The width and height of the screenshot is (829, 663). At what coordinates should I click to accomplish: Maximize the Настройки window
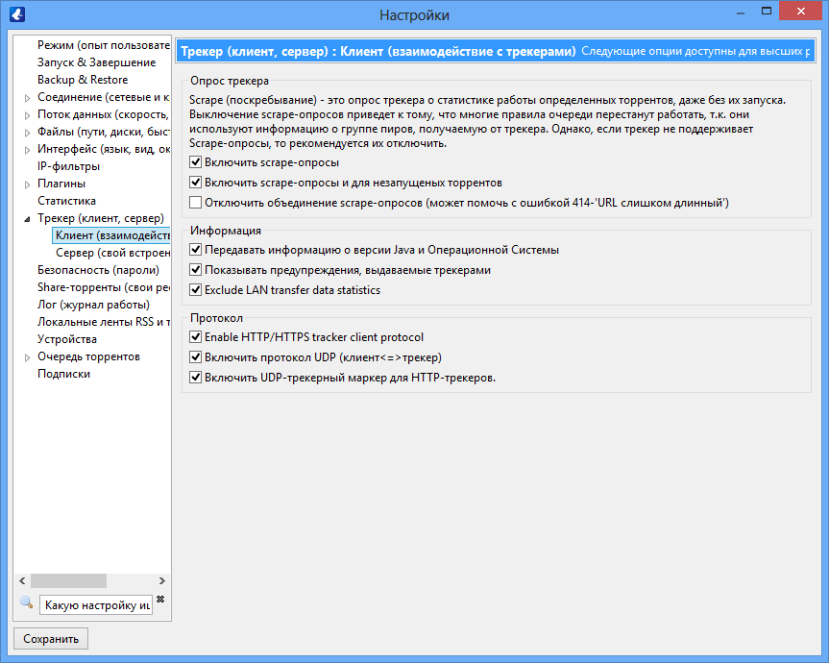767,12
